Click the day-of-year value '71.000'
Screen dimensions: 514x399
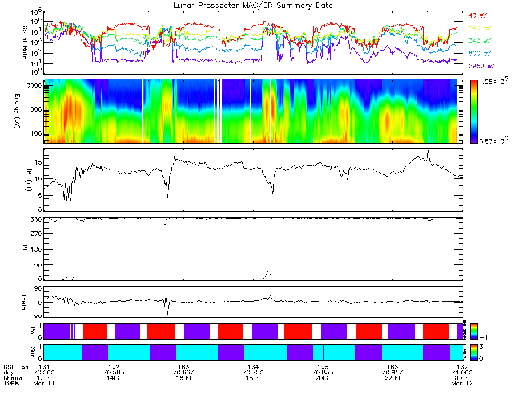pyautogui.click(x=462, y=373)
